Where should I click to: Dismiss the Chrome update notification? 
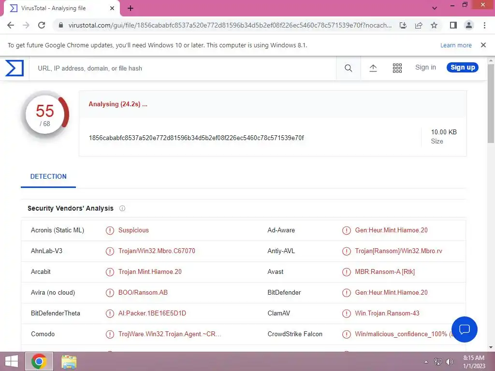(x=483, y=45)
